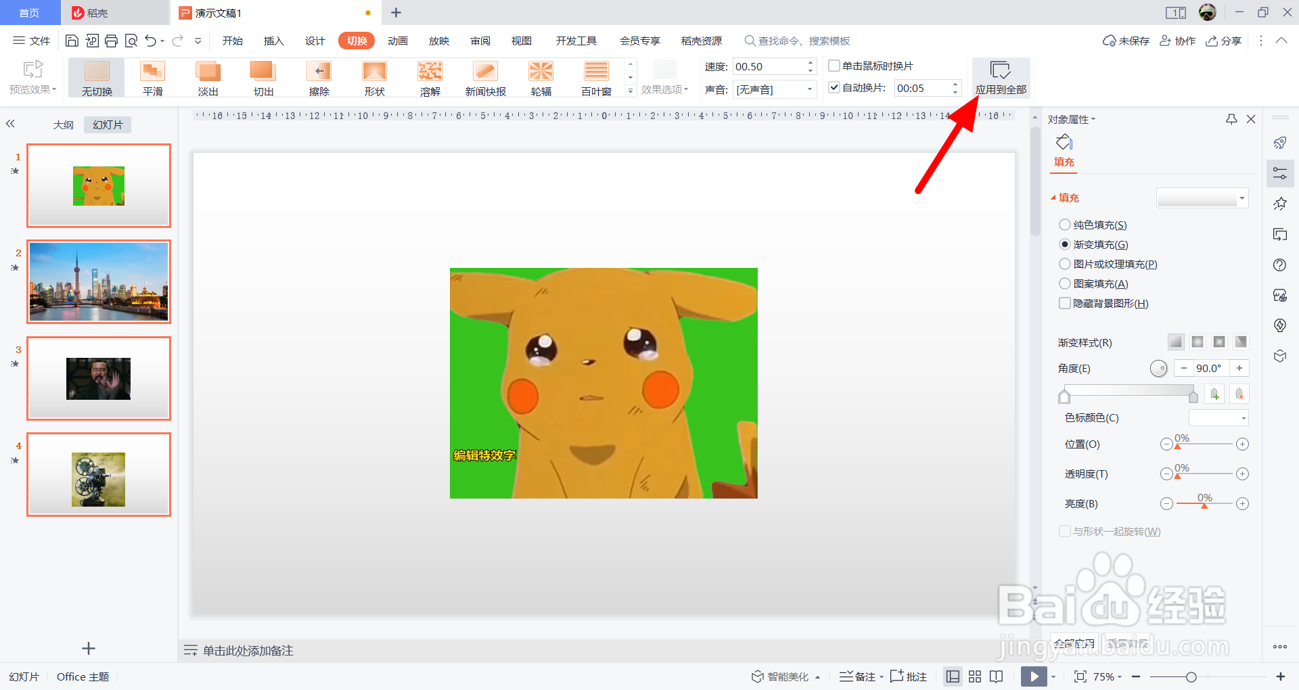The height and width of the screenshot is (690, 1299).
Task: Open the 设计 ribbon tab
Action: [315, 41]
